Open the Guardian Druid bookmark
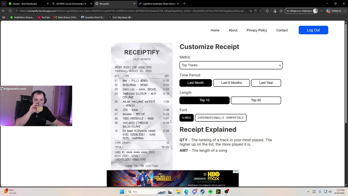348x196 pixels. click(x=92, y=17)
